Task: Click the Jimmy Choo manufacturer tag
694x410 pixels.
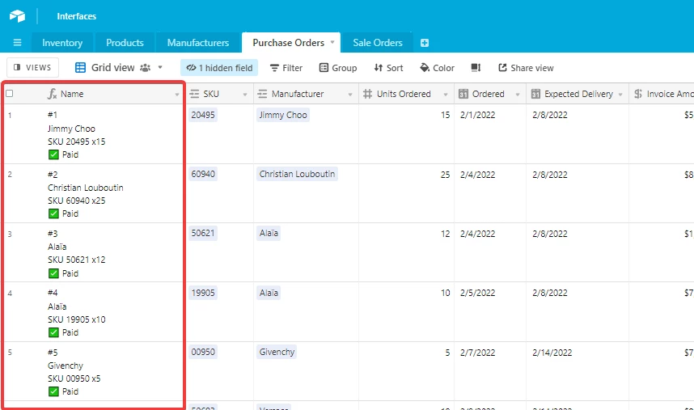Action: click(283, 115)
